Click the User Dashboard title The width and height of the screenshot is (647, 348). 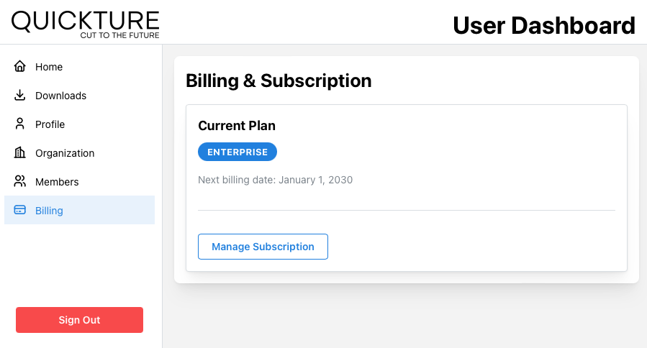(x=544, y=25)
